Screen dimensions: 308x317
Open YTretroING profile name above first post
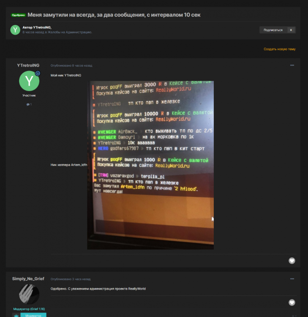[28, 65]
